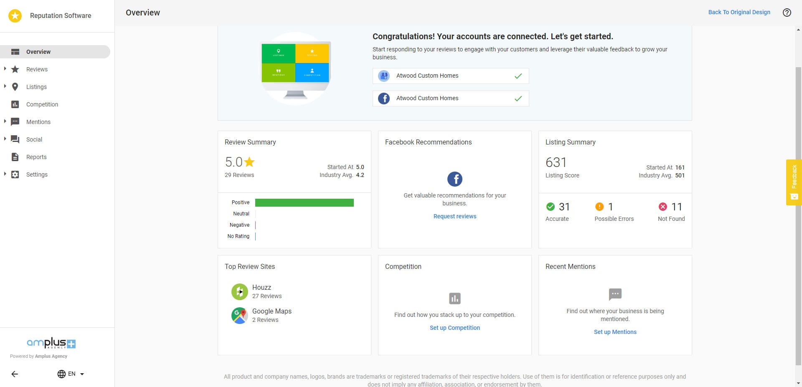Screen dimensions: 802x387
Task: Click the back arrow in sidebar footer
Action: (x=15, y=374)
